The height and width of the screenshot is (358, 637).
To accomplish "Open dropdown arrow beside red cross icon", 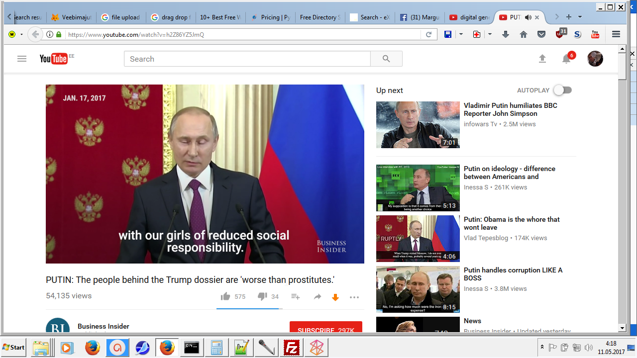I will click(x=490, y=34).
